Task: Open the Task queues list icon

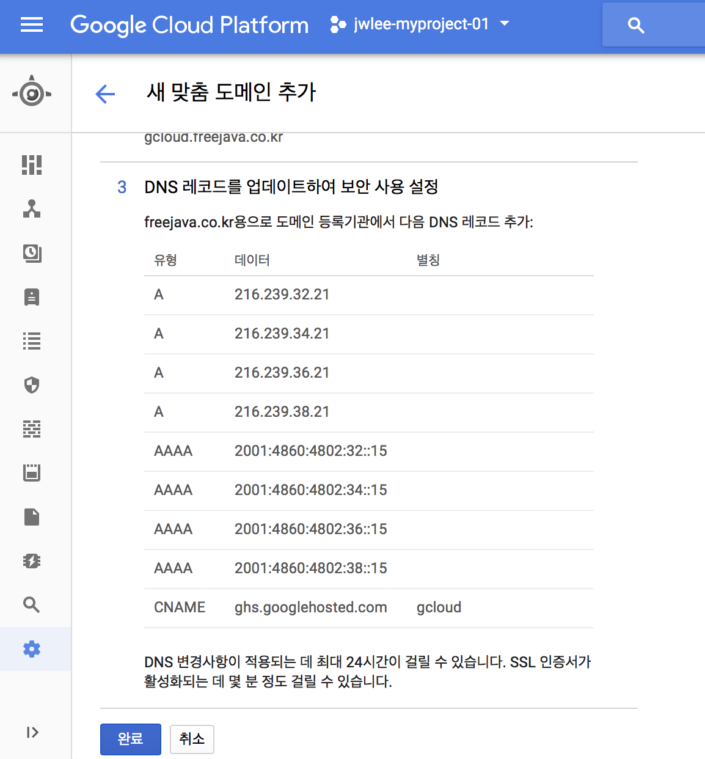Action: click(x=32, y=341)
